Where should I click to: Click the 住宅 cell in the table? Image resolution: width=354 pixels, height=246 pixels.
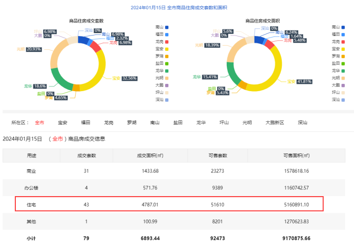[x=31, y=204]
